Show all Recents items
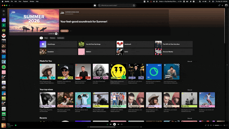 pos(190,118)
